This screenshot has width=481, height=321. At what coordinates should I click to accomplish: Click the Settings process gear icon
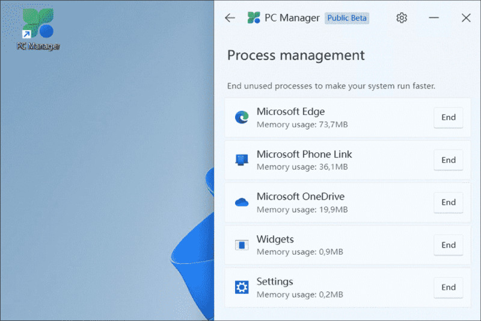242,287
